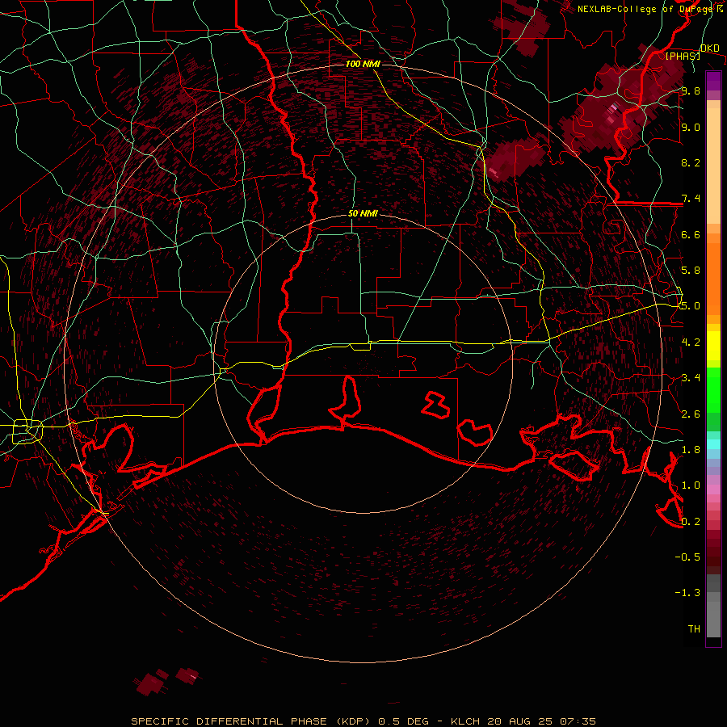Viewport: 727px width, 727px height.
Task: Click the "DKD" product label above the legend
Action: click(x=709, y=48)
